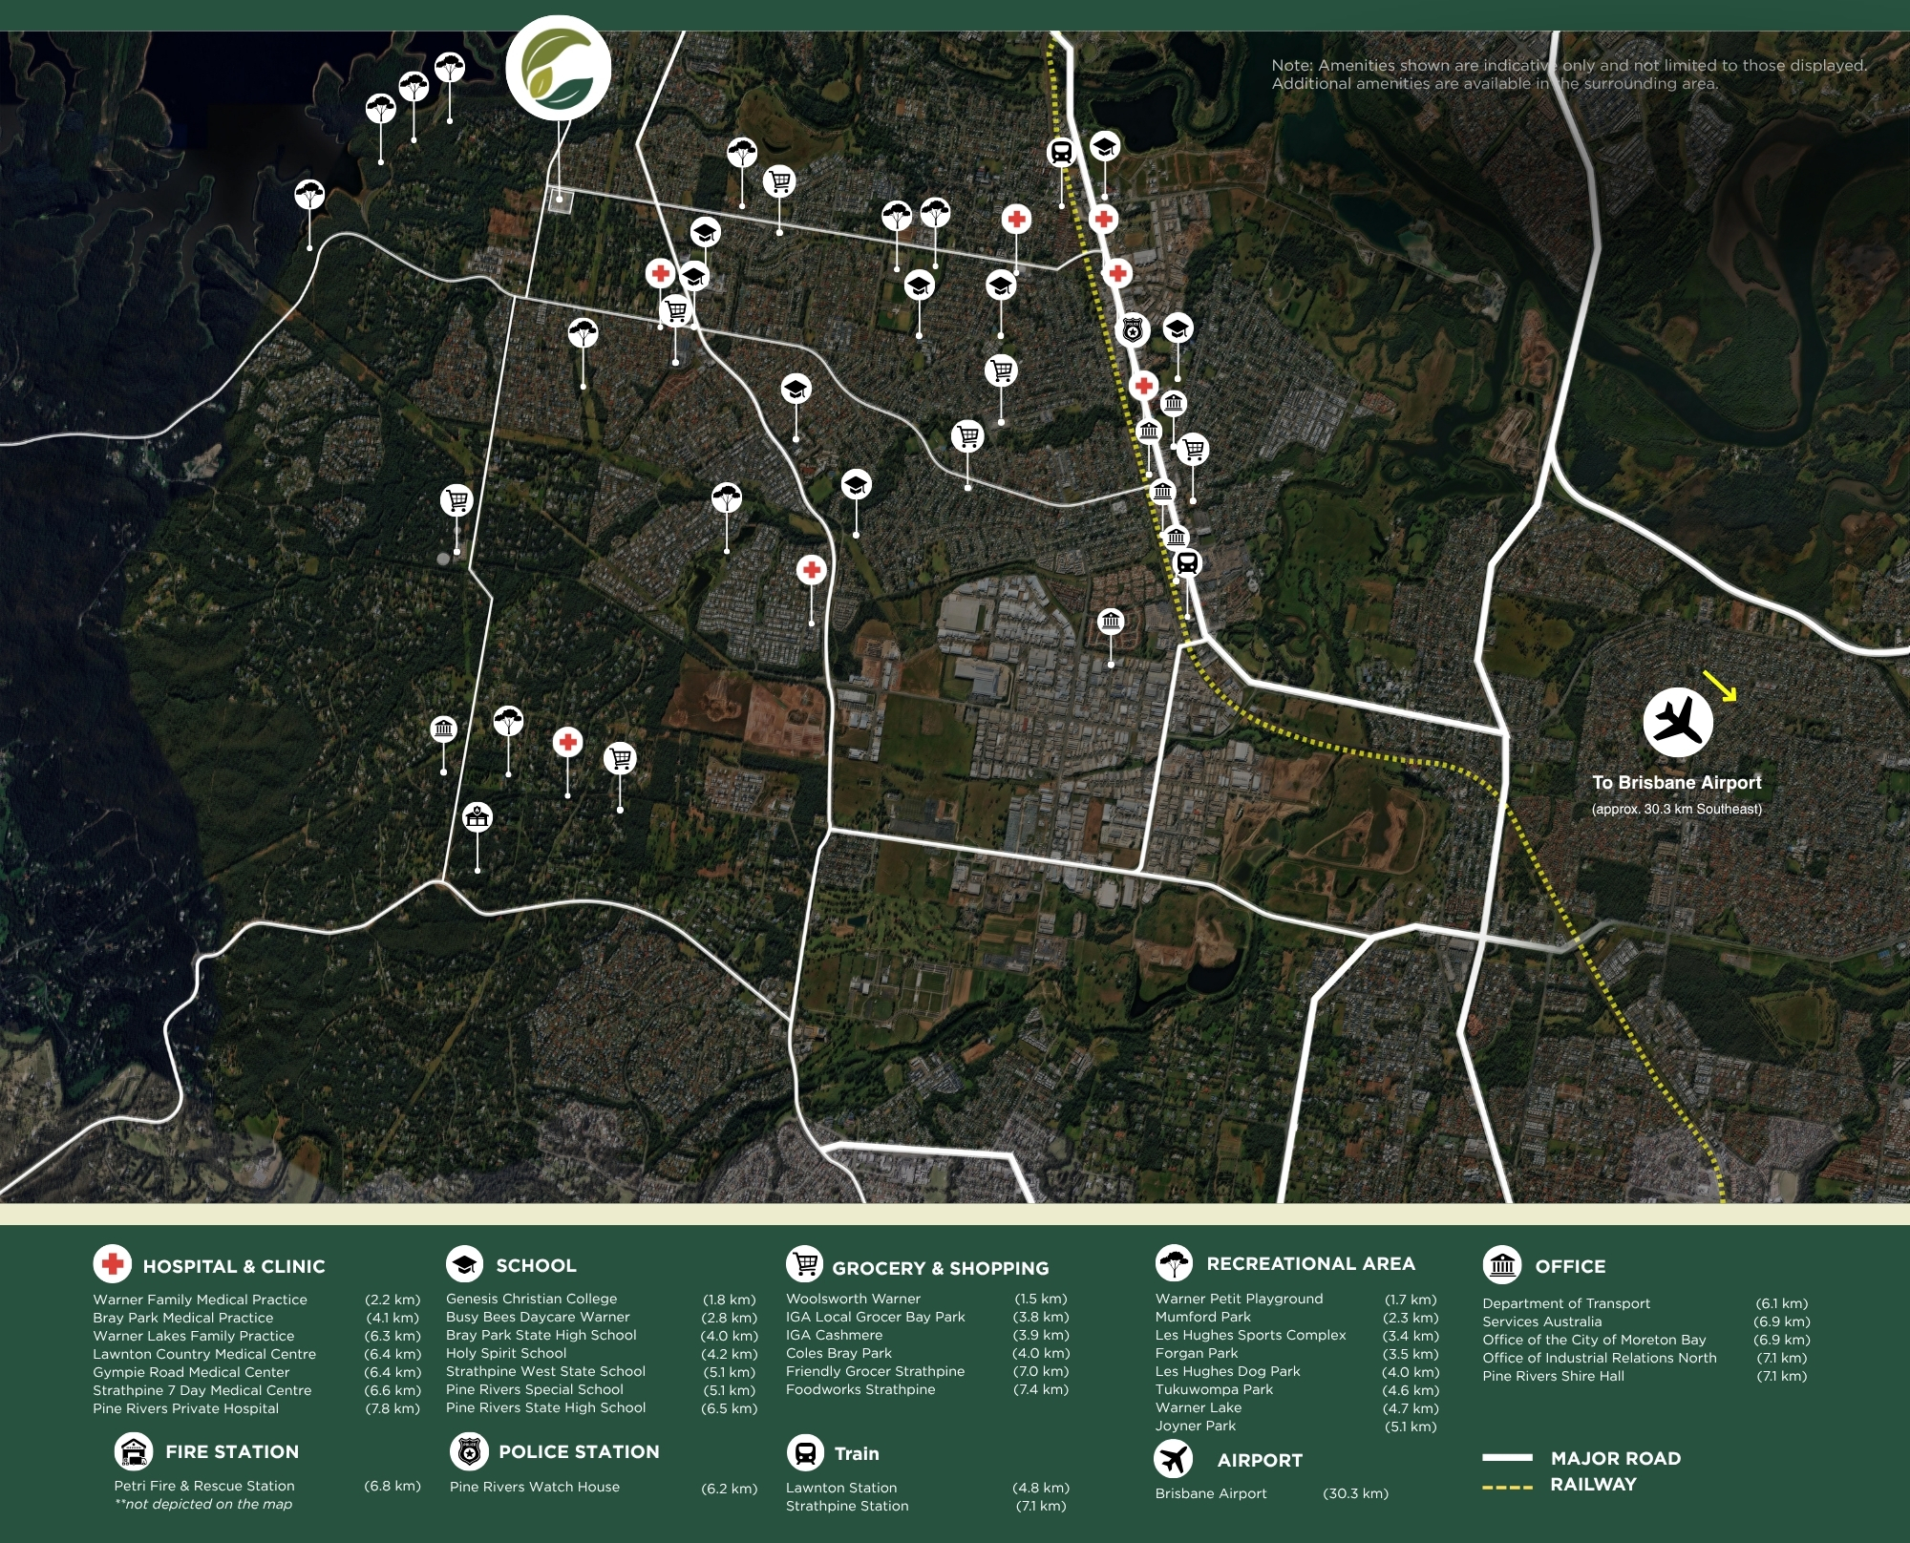Click the police badge marker on the map

click(x=1133, y=330)
